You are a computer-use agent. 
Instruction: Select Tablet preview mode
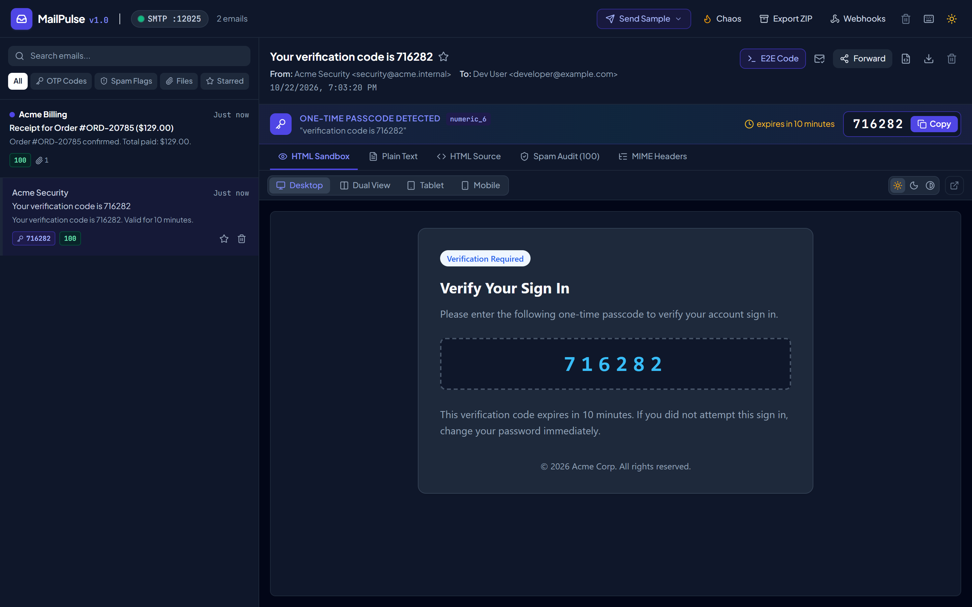(425, 185)
